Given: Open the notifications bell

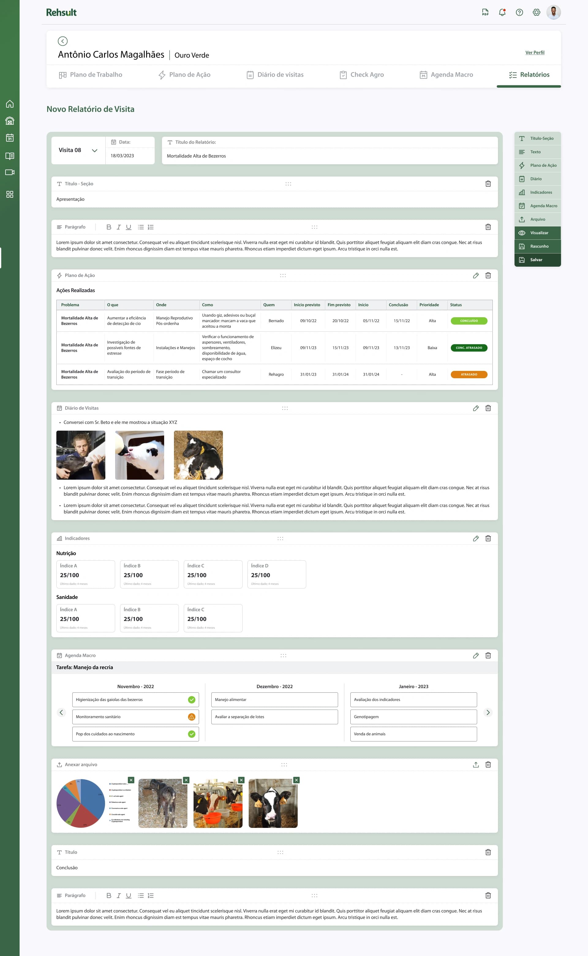Looking at the screenshot, I should click(502, 13).
